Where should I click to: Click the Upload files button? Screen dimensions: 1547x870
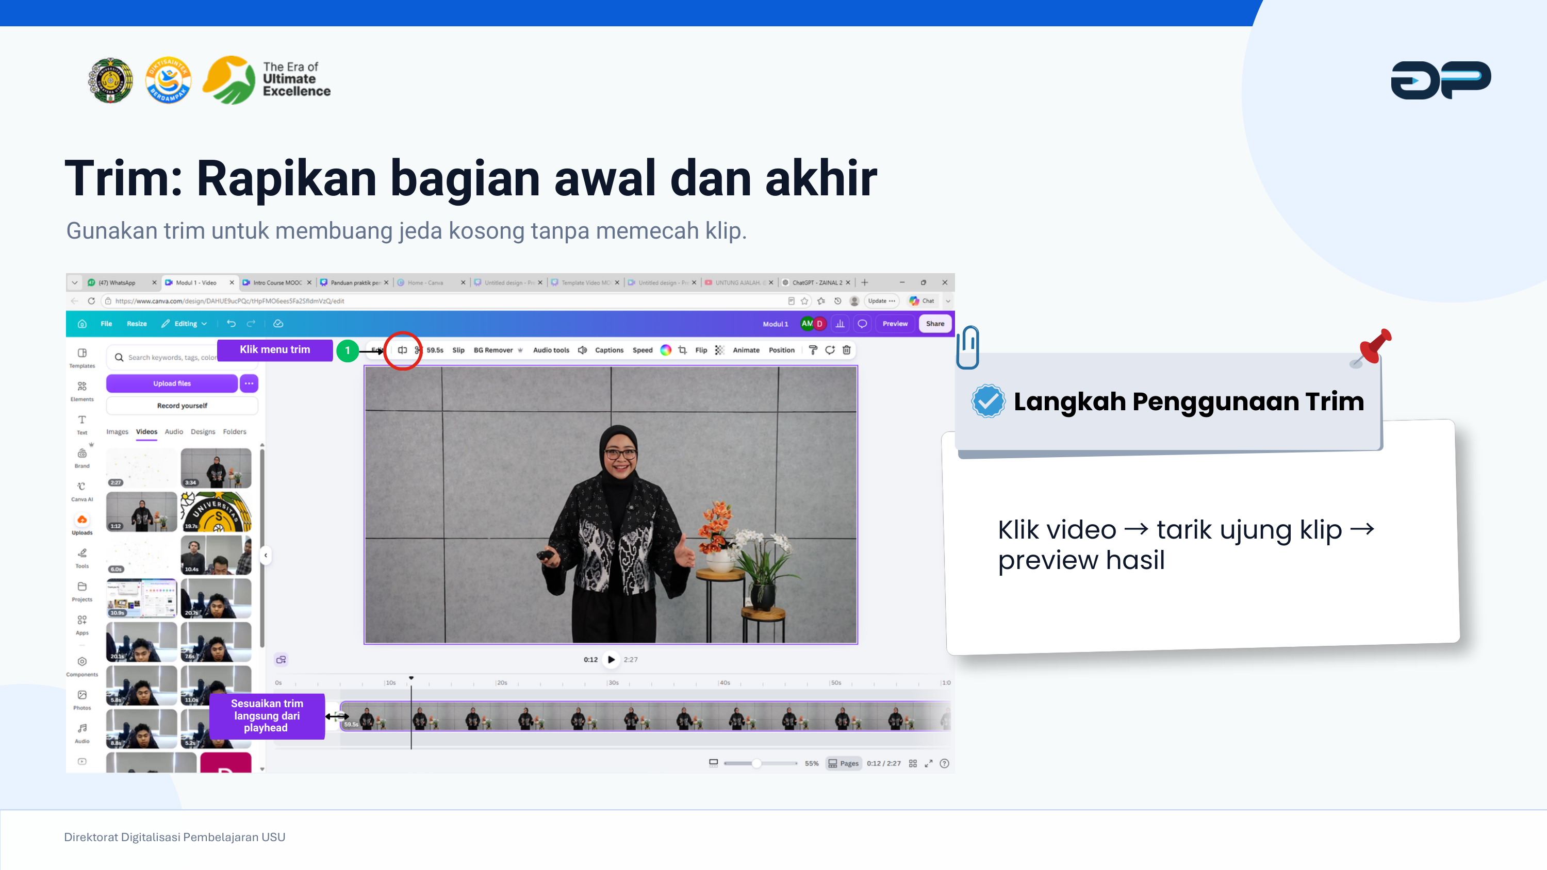pyautogui.click(x=172, y=383)
